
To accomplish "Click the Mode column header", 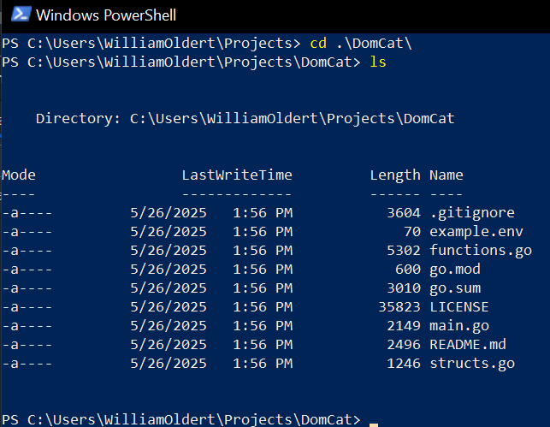I will pyautogui.click(x=19, y=175).
